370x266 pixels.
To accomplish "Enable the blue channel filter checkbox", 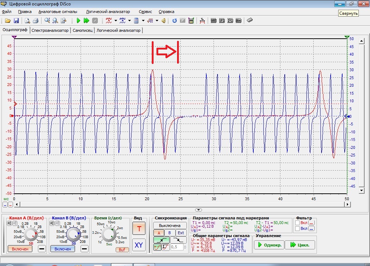I will coord(297,228).
